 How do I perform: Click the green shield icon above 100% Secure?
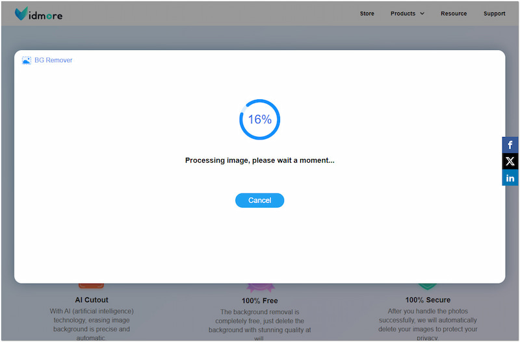[426, 286]
